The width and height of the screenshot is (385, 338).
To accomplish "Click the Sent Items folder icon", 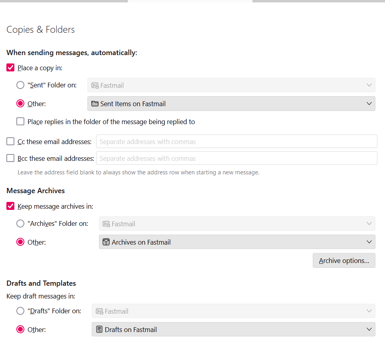I will [x=95, y=104].
